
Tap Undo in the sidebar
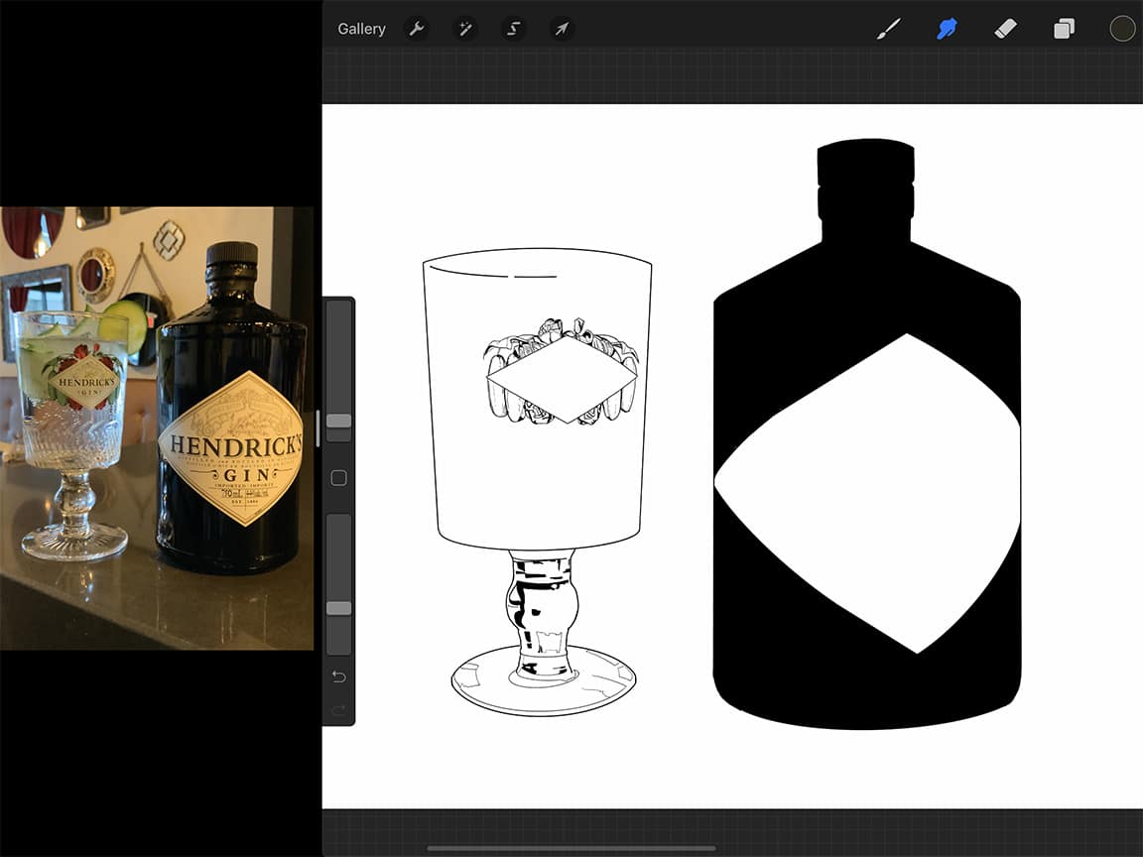[x=337, y=675]
